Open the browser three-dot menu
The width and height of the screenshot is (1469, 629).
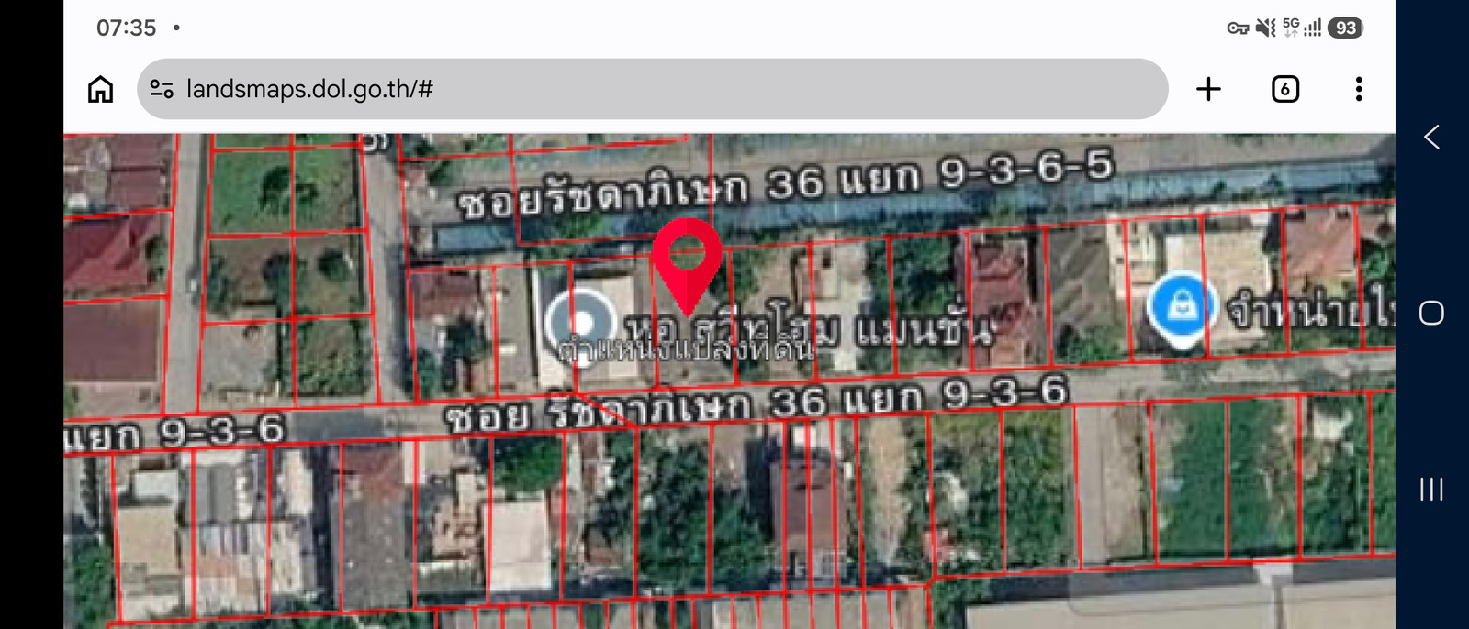click(1358, 89)
